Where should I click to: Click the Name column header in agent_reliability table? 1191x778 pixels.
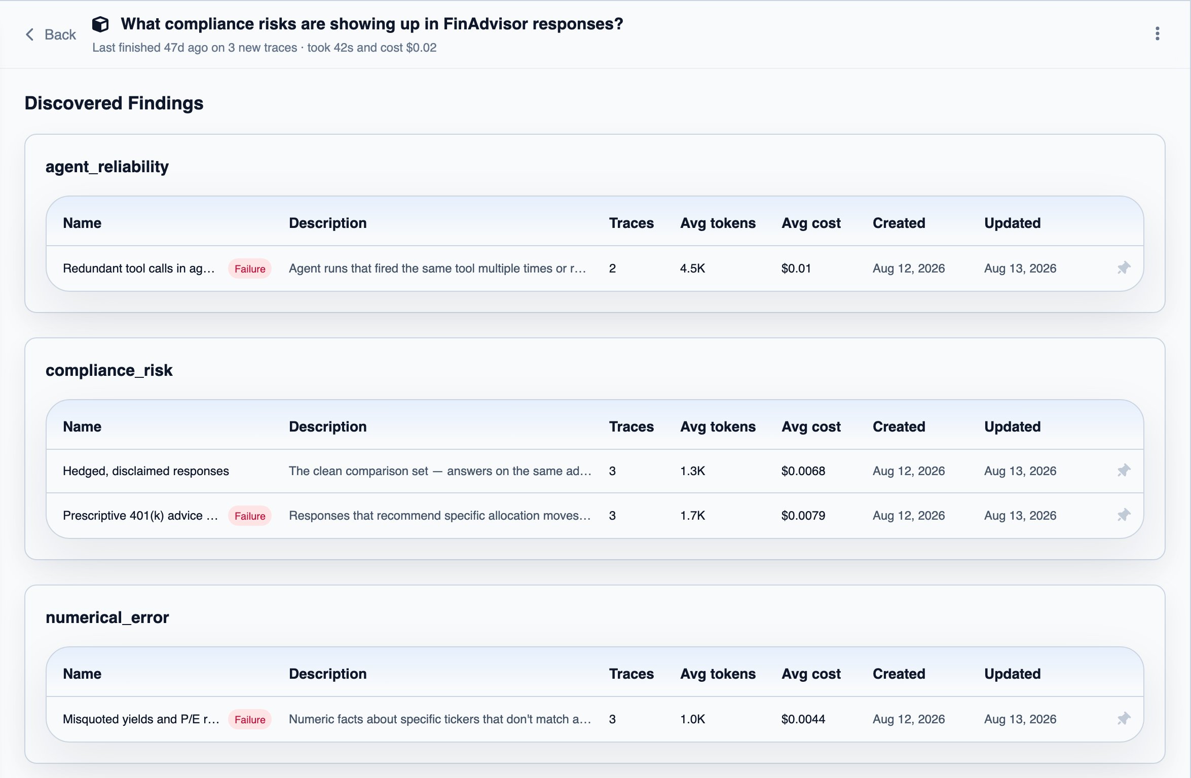coord(82,223)
